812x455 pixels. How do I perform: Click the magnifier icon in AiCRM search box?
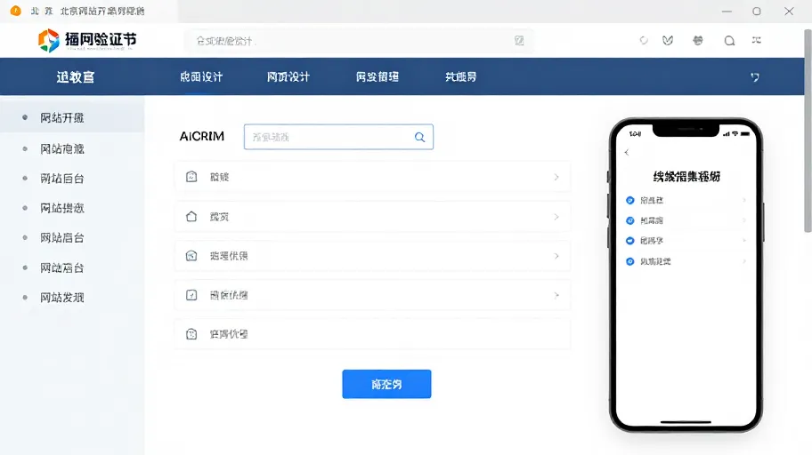(x=419, y=137)
